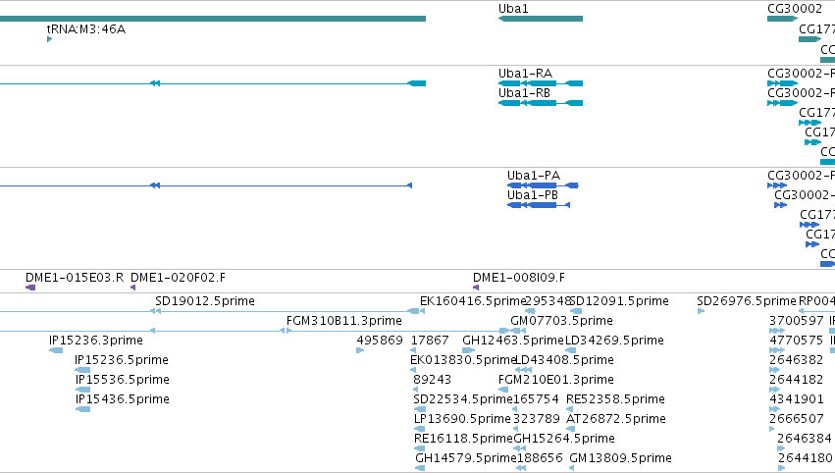Click the EK013830.5prime EST label
The height and width of the screenshot is (473, 835).
[463, 360]
